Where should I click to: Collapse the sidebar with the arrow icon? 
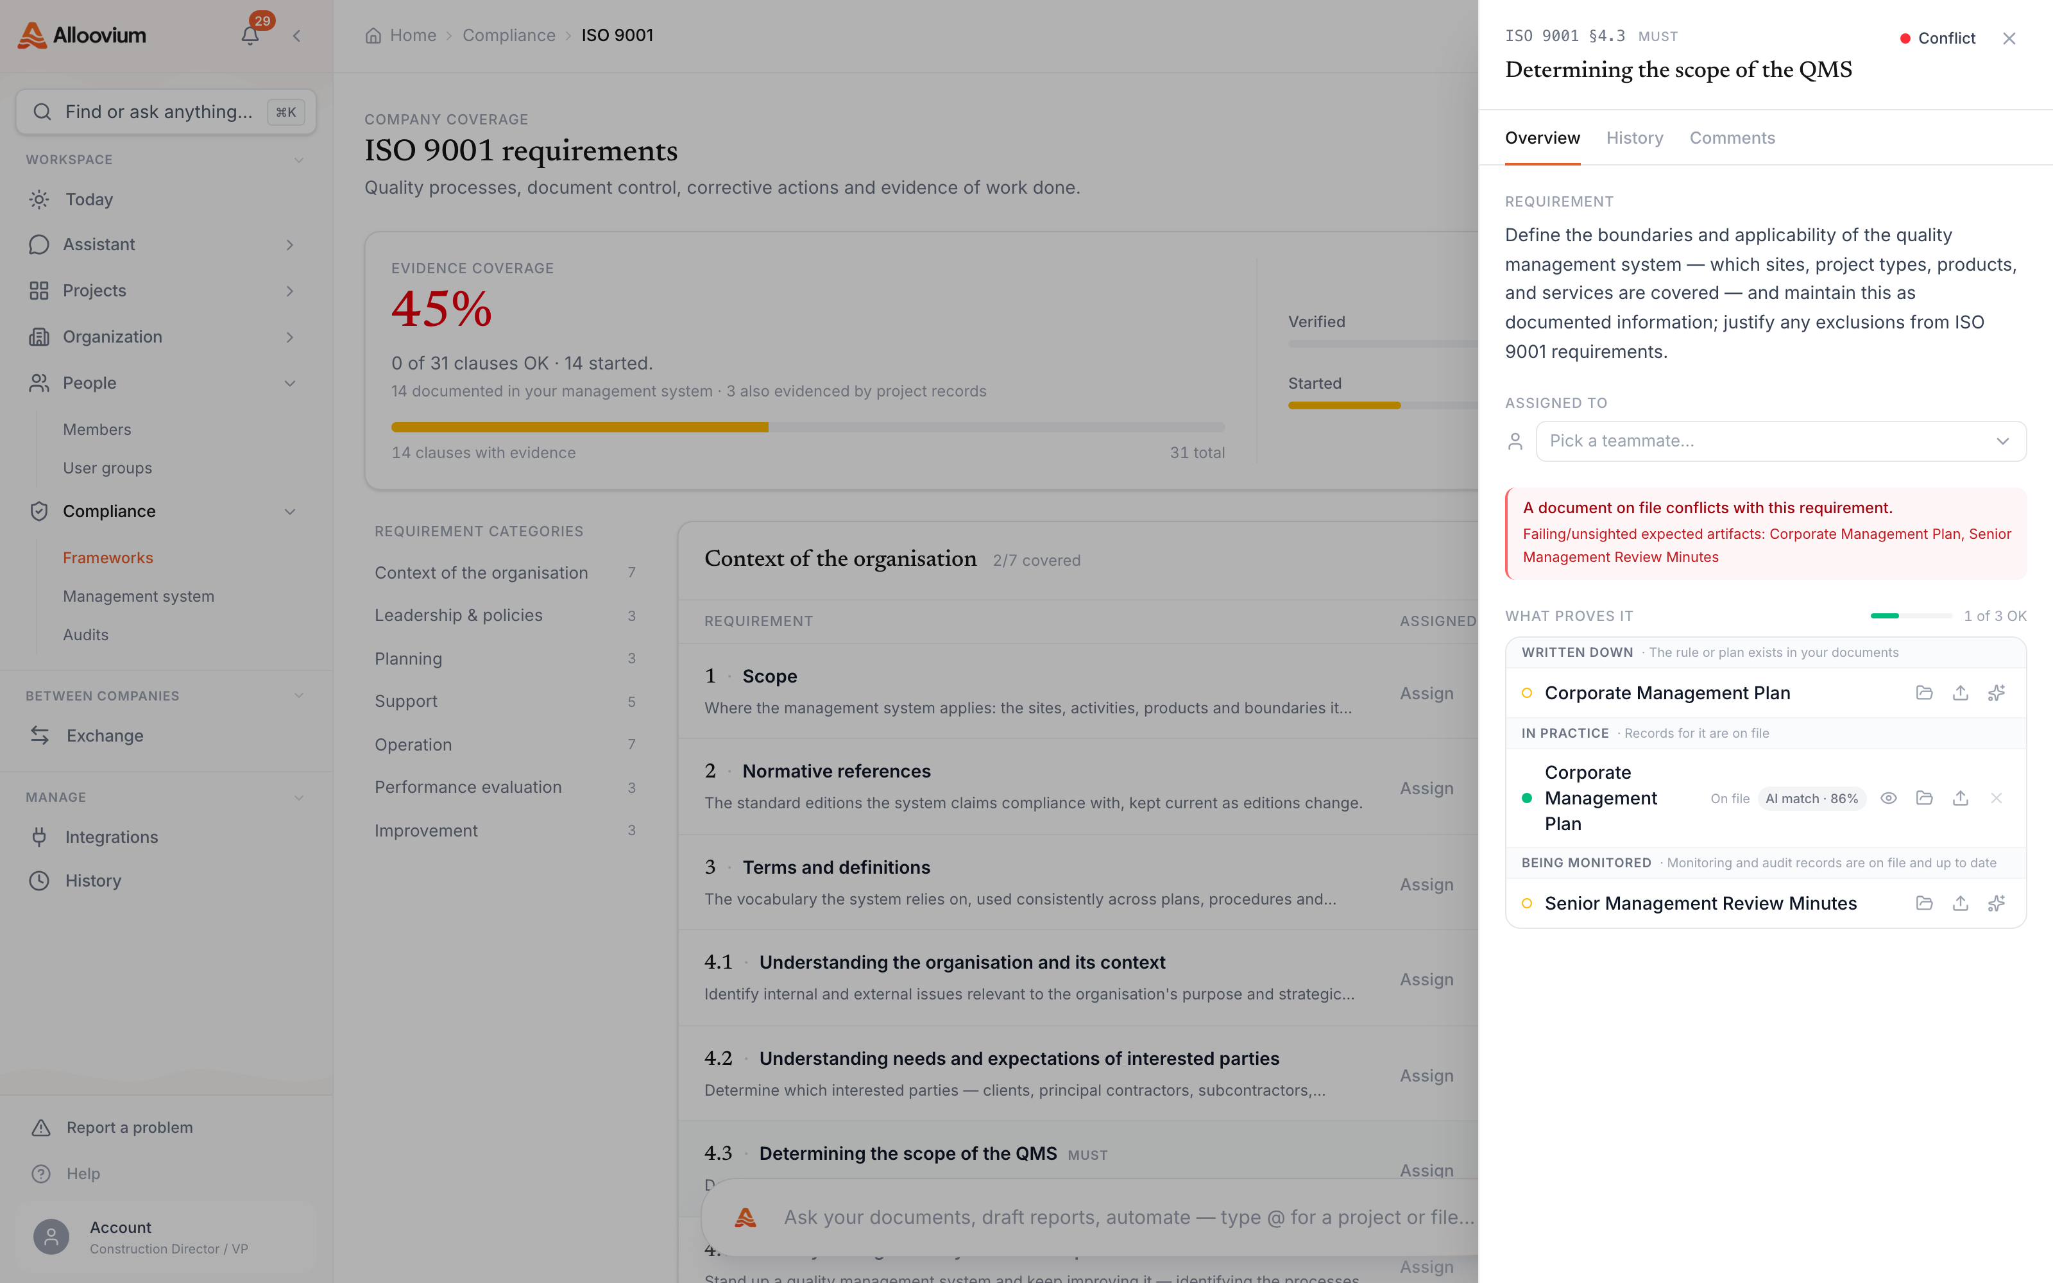(x=297, y=36)
